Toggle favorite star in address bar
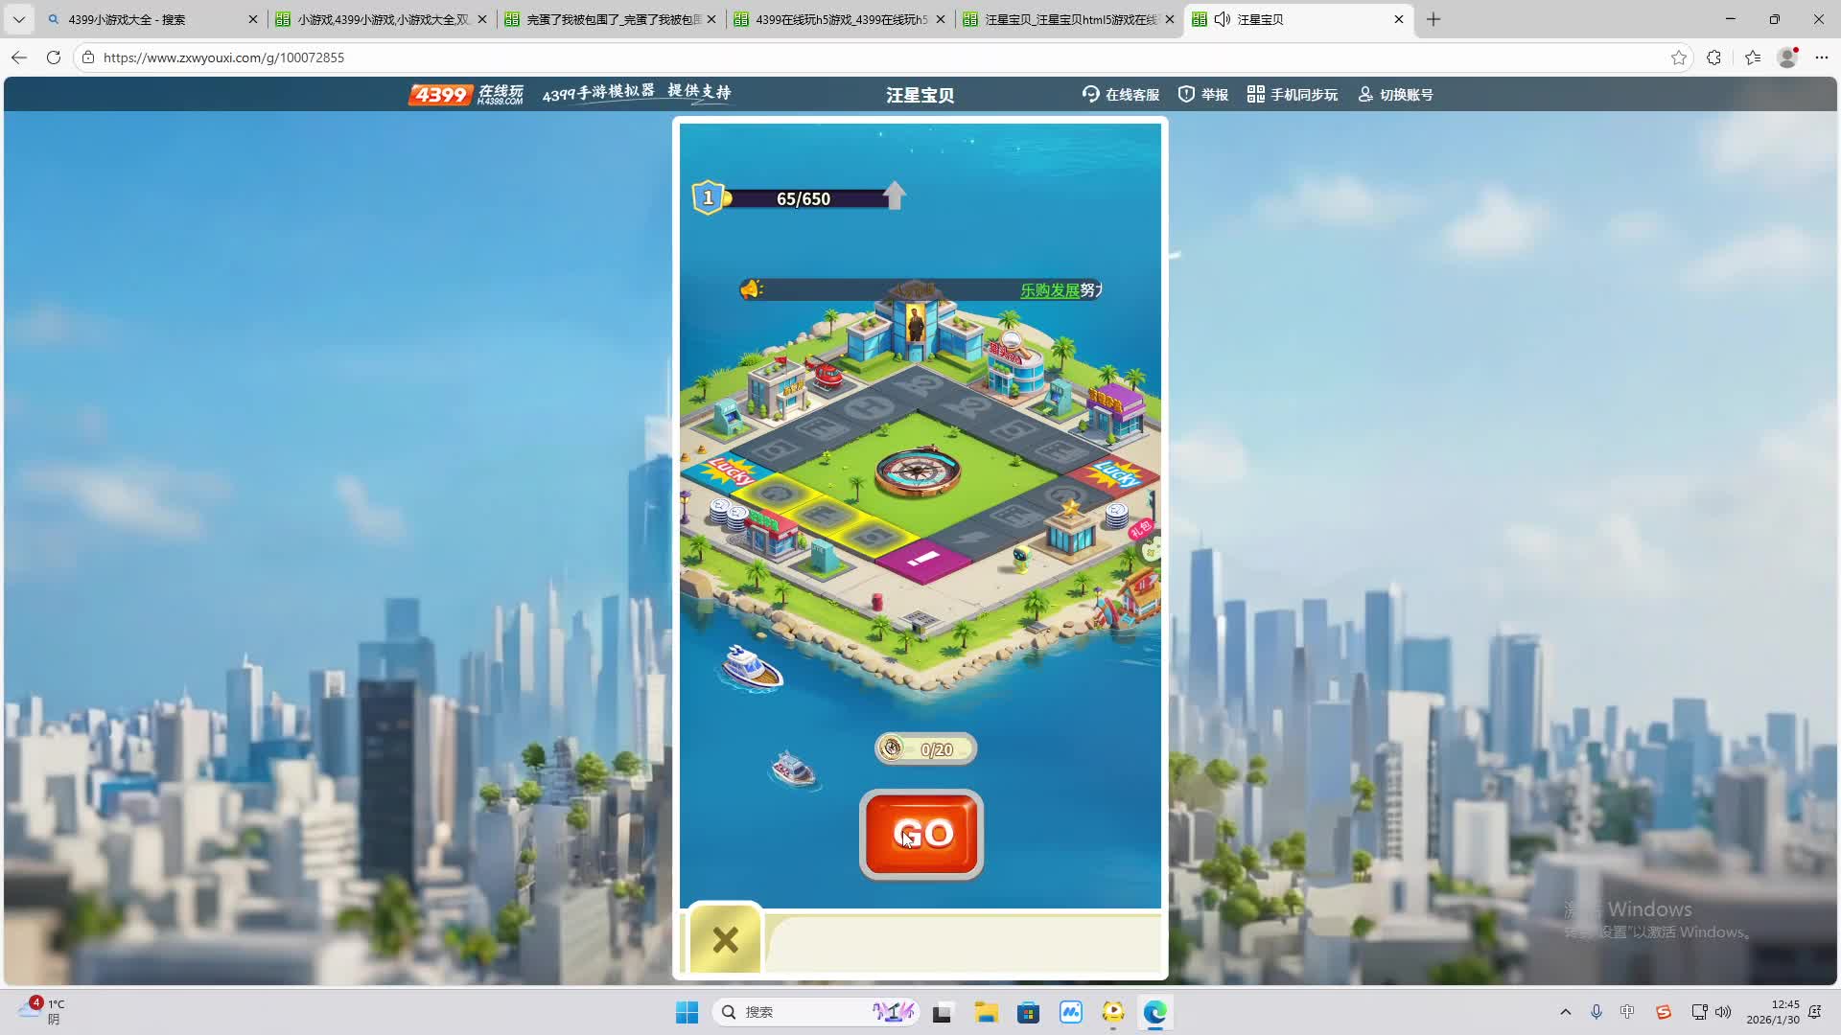Image resolution: width=1841 pixels, height=1035 pixels. click(x=1678, y=57)
